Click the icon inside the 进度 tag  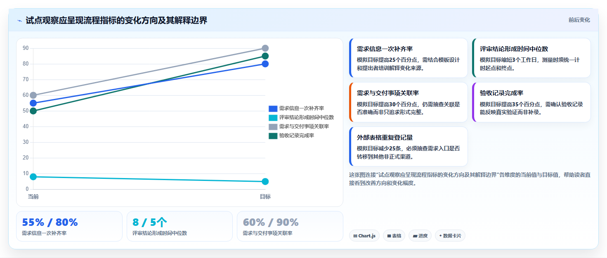415,236
